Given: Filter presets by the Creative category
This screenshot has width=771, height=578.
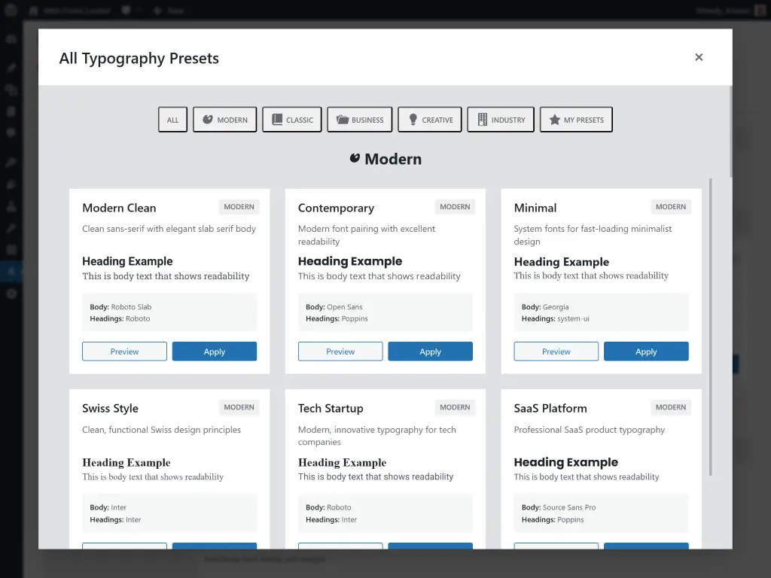Looking at the screenshot, I should point(429,119).
